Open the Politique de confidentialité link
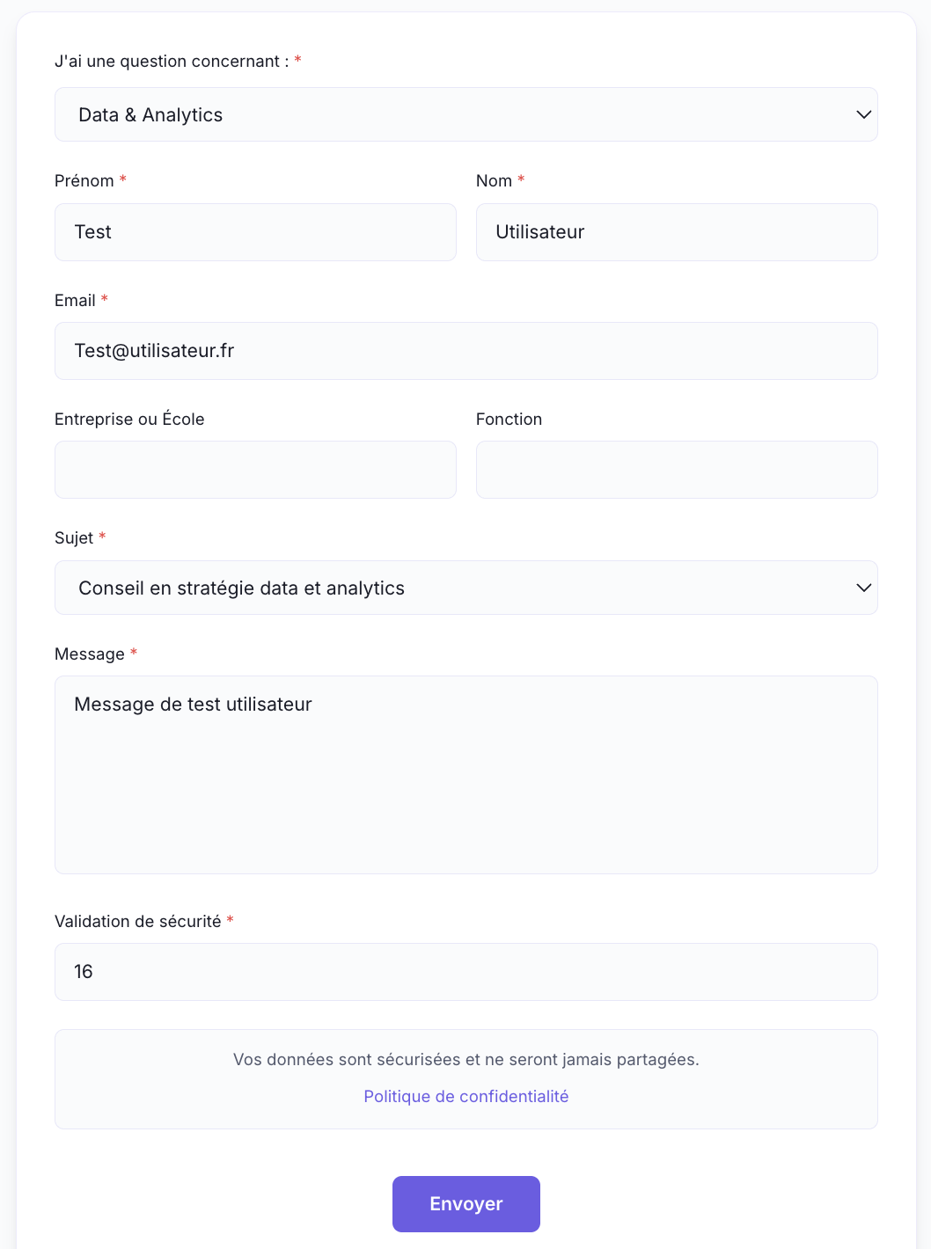The width and height of the screenshot is (931, 1249). [466, 1097]
